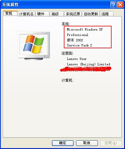Switch to the 常规 tab
Viewport: 125px width, 149px height.
pyautogui.click(x=10, y=13)
